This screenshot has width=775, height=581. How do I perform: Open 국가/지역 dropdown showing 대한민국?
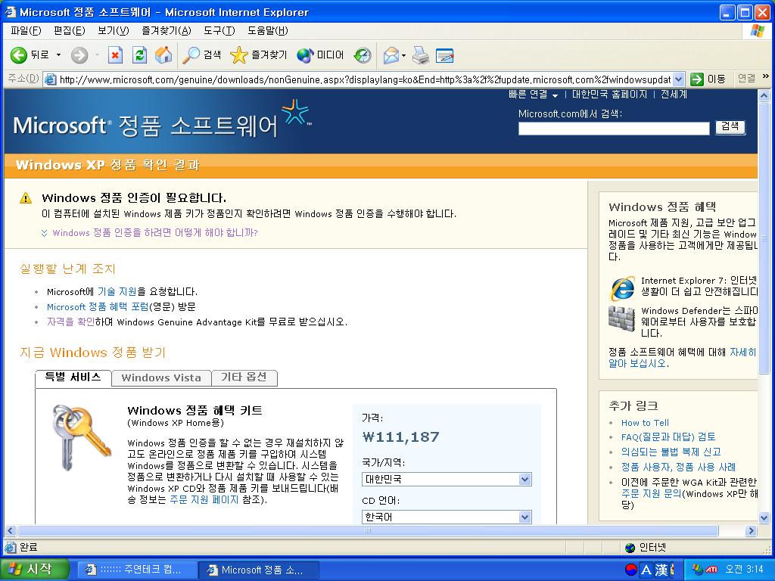point(447,479)
